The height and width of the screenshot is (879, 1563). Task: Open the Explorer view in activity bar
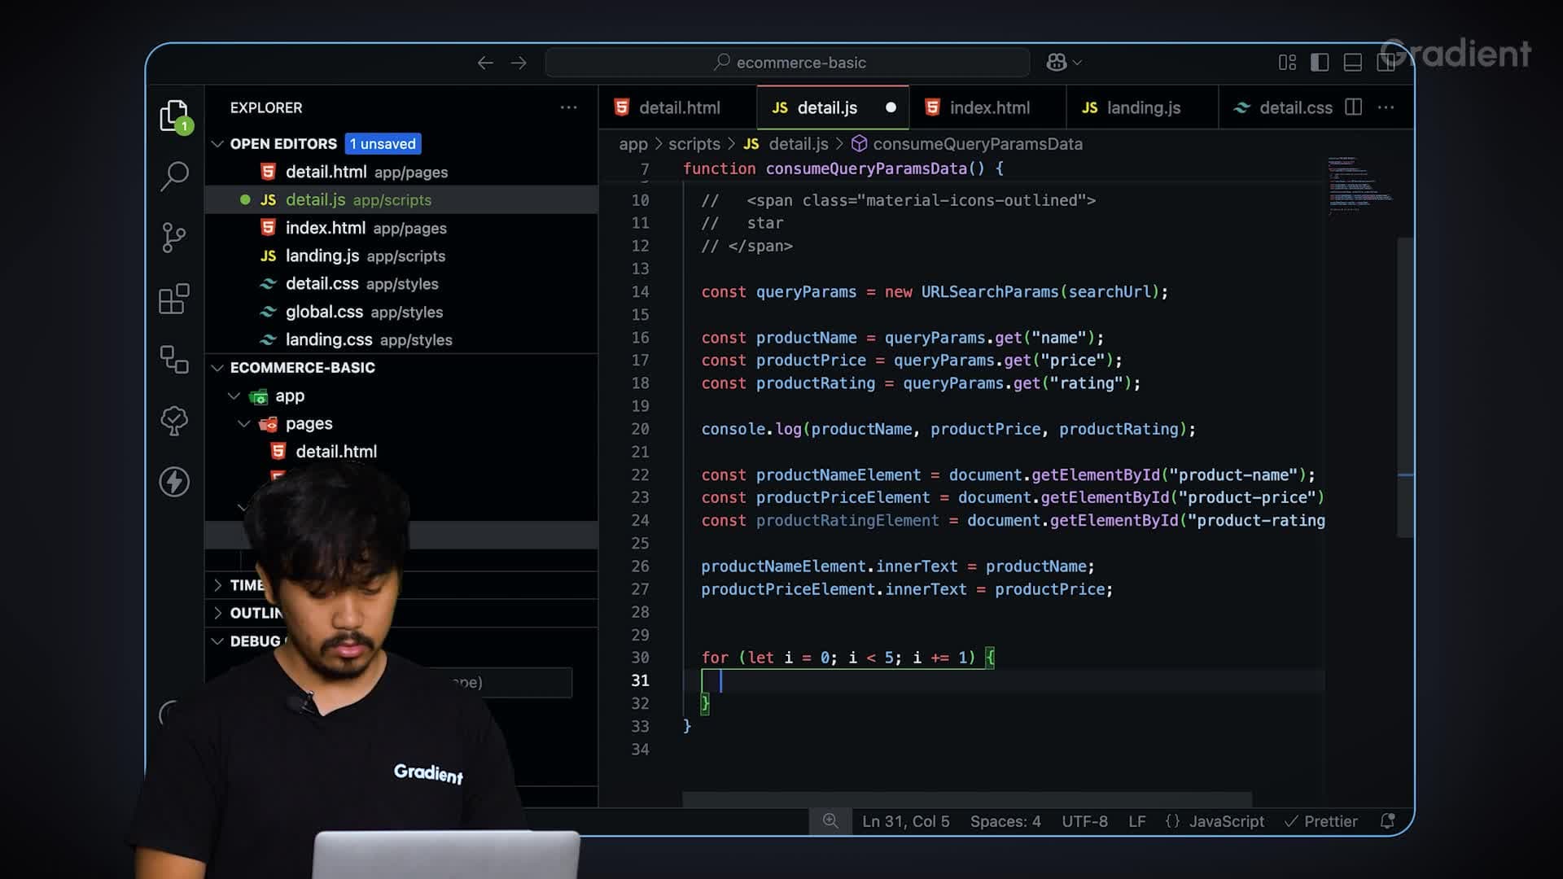click(174, 116)
